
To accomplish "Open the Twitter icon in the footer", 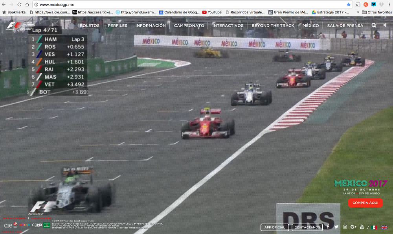I will pos(336,227).
